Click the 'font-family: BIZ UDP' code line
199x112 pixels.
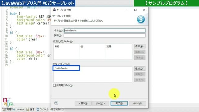[x=34, y=17]
